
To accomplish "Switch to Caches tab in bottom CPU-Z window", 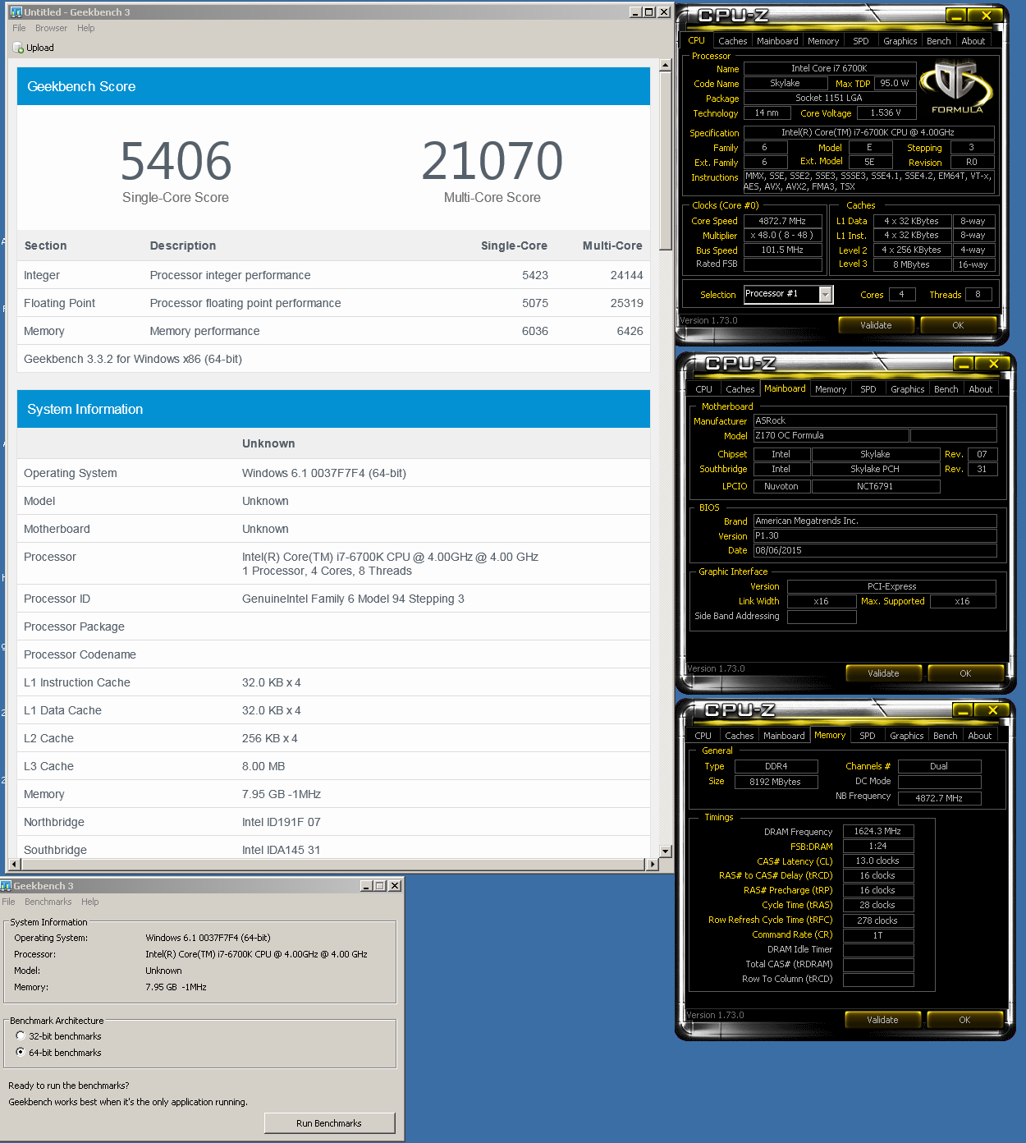I will (739, 736).
